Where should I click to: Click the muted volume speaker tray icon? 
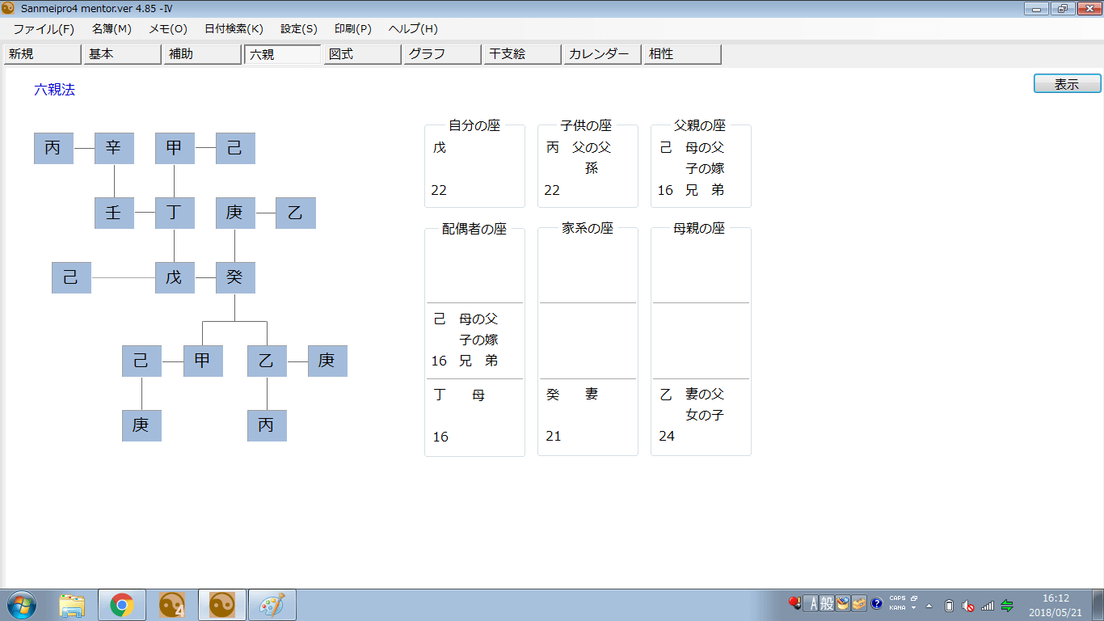tap(968, 606)
